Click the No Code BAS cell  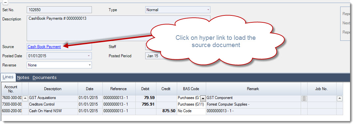(x=191, y=111)
